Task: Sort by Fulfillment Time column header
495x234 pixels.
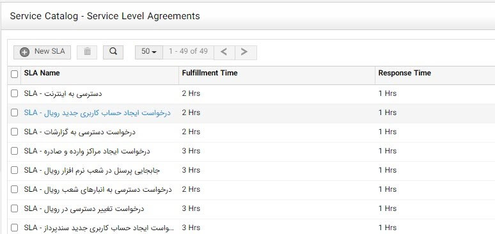Action: click(x=210, y=73)
